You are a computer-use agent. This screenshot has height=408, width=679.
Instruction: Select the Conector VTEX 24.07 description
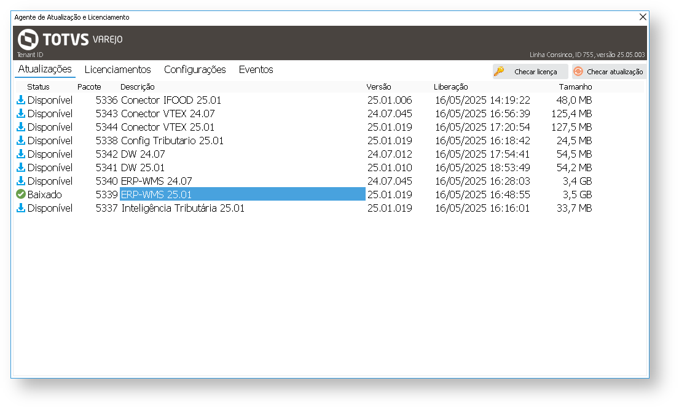[168, 114]
